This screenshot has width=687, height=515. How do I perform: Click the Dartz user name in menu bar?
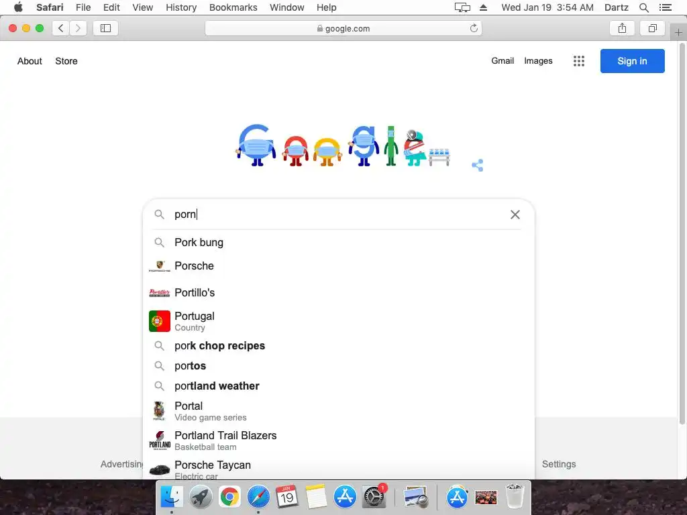tap(616, 7)
